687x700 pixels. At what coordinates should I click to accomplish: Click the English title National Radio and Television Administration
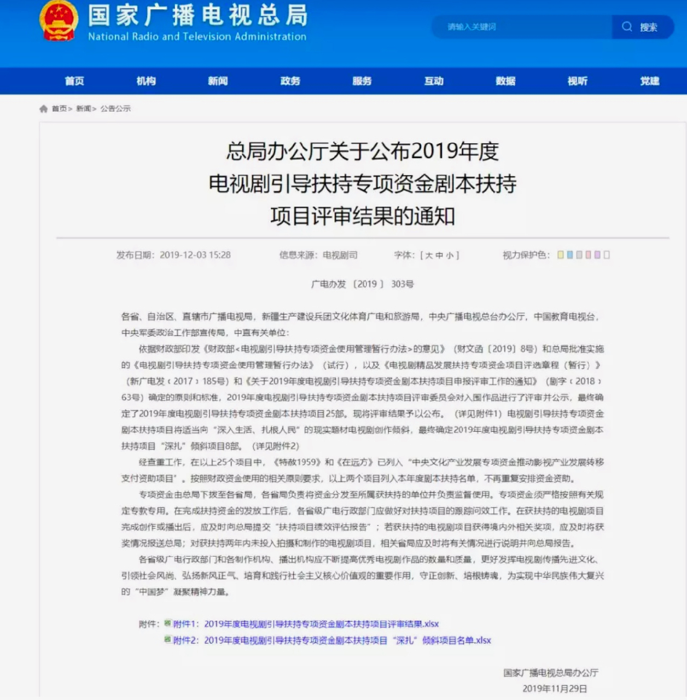tap(197, 37)
